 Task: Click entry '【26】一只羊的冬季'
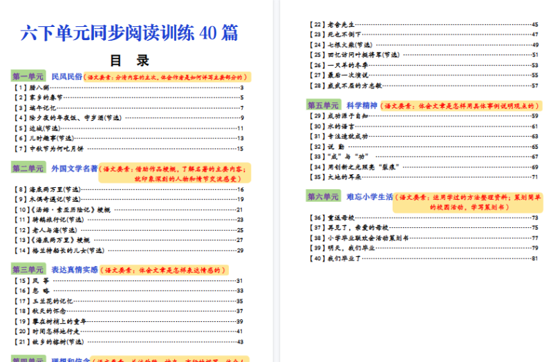coord(424,65)
